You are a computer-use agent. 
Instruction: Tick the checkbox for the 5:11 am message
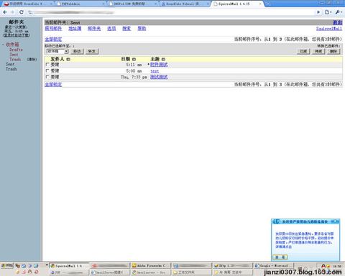tap(47, 65)
